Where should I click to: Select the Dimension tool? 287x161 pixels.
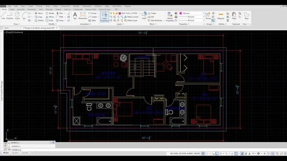point(83,16)
